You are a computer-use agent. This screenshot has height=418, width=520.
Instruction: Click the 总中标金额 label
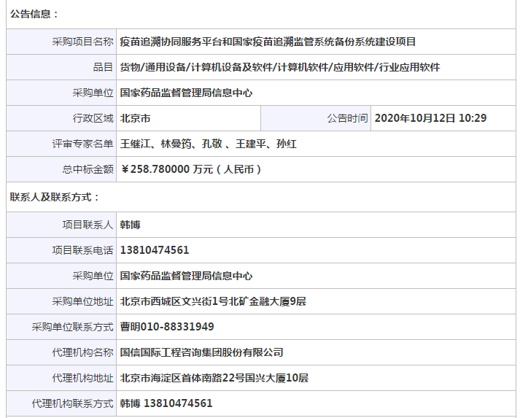tap(88, 169)
